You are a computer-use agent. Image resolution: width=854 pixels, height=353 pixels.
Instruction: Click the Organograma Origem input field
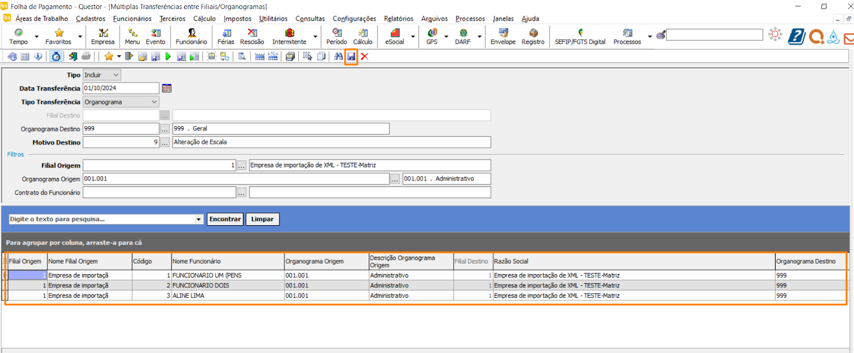pos(236,179)
